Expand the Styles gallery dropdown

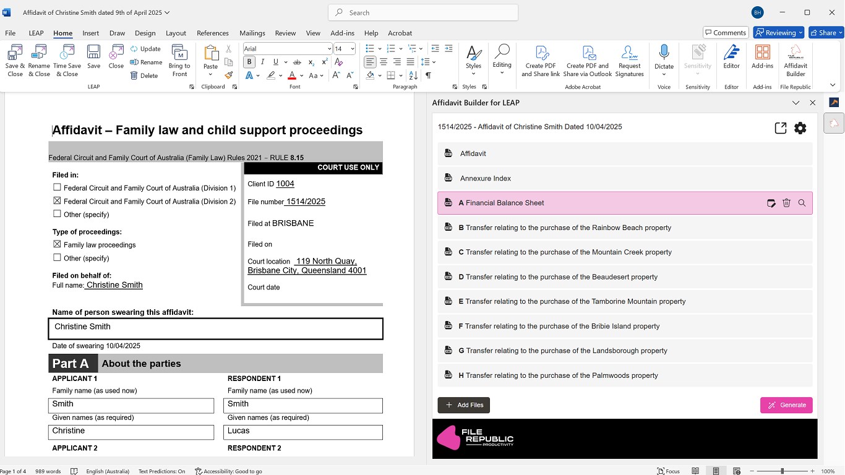tap(473, 74)
